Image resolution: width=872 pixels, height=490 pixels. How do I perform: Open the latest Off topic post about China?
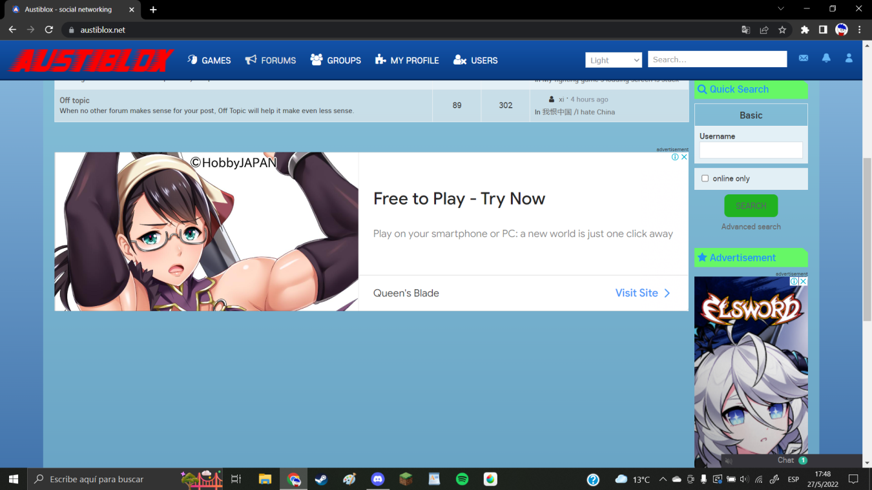[x=578, y=112]
